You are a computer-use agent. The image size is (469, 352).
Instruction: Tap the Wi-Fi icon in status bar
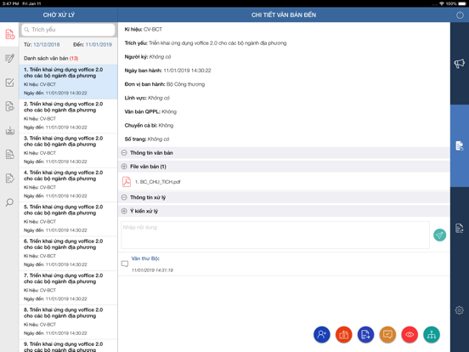click(442, 3)
